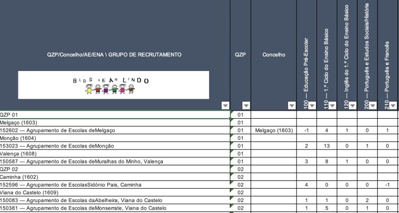Click the Viana do Castelo (1609) cell

(114, 193)
